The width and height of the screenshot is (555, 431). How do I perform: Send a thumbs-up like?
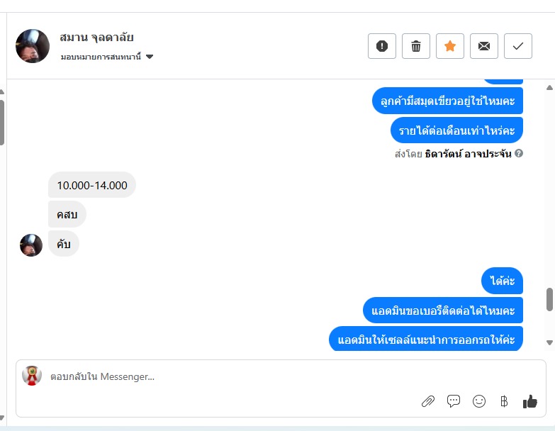530,401
